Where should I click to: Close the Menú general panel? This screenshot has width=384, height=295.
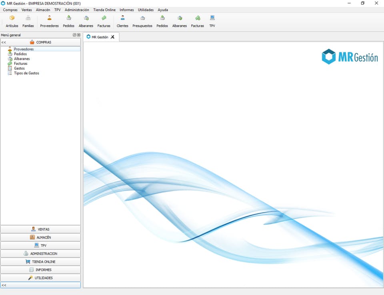pos(79,35)
